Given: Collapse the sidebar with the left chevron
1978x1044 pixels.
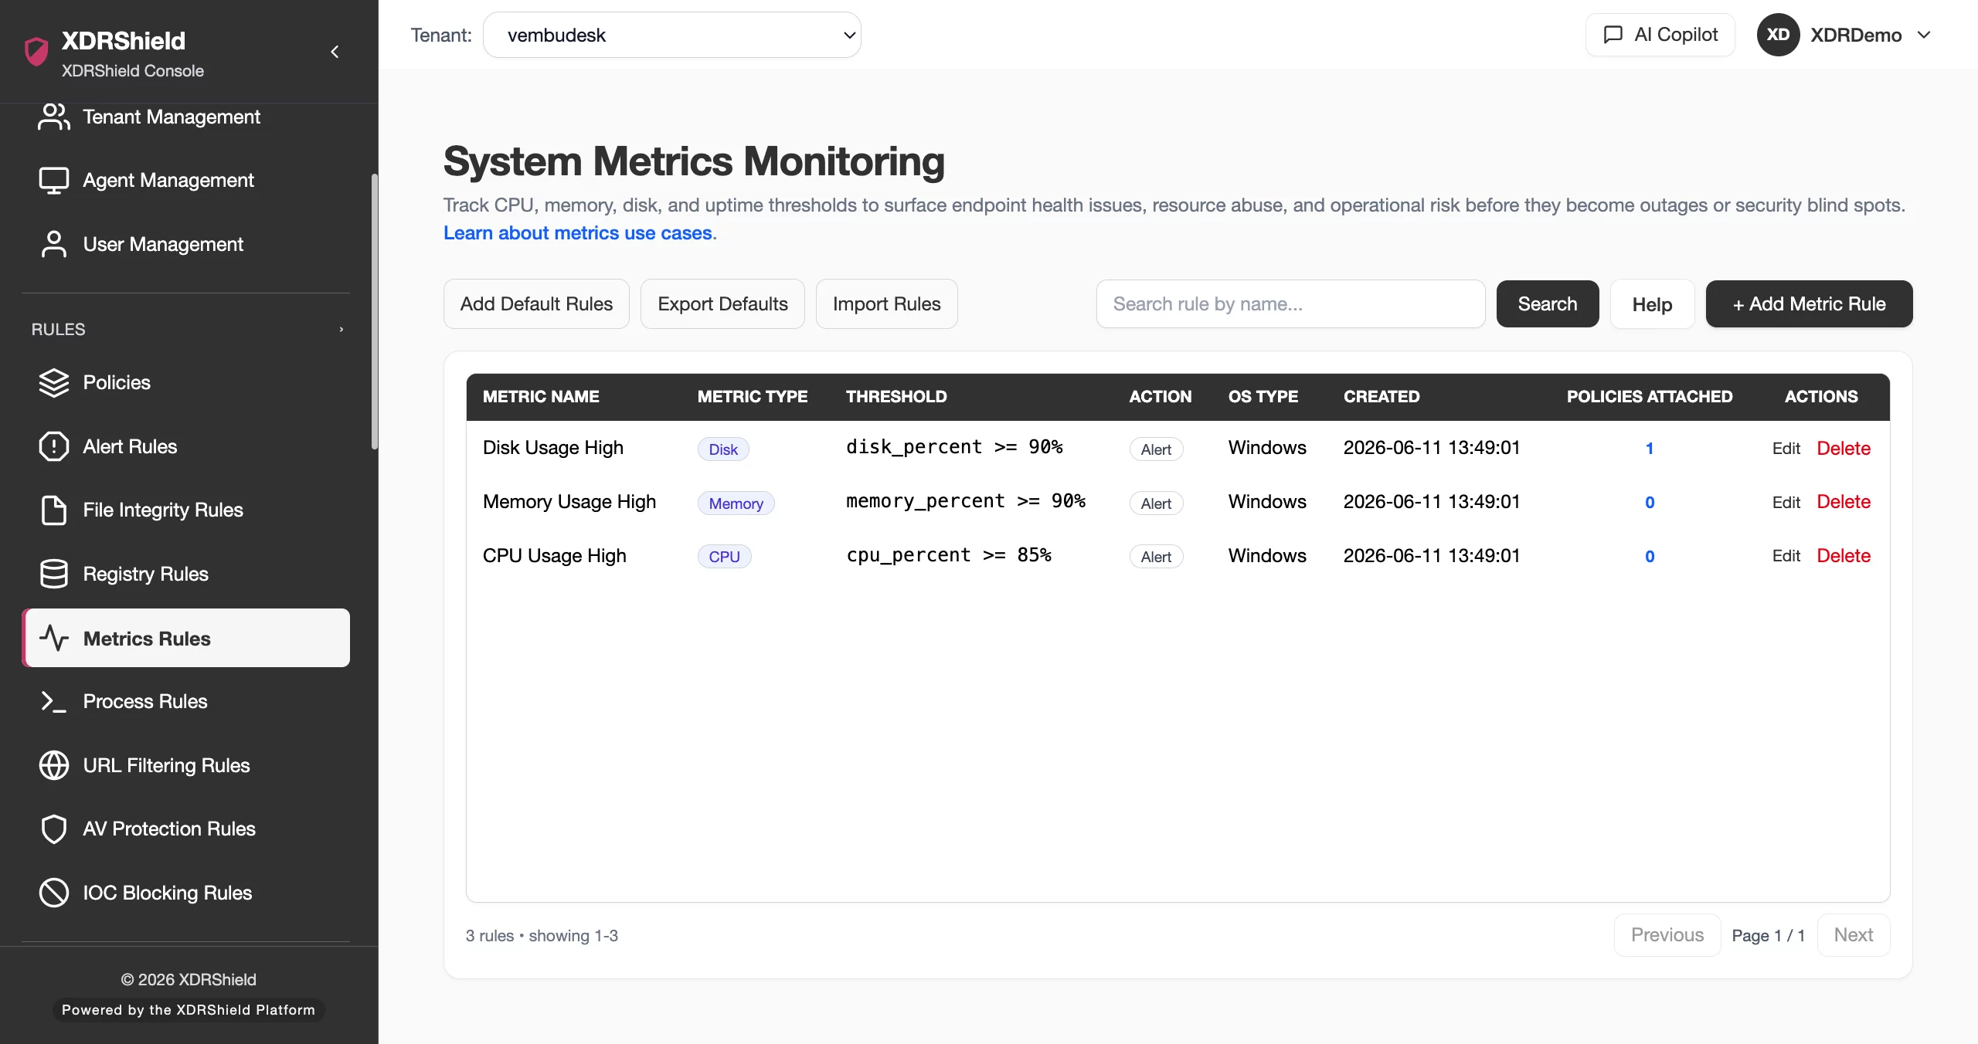Looking at the screenshot, I should coord(335,52).
